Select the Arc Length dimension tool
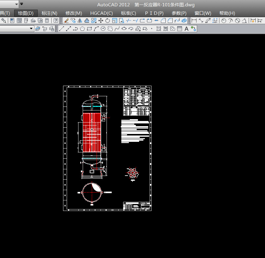 (x=208, y=21)
